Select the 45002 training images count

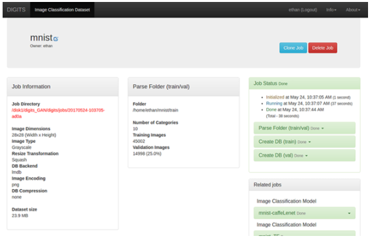click(139, 141)
